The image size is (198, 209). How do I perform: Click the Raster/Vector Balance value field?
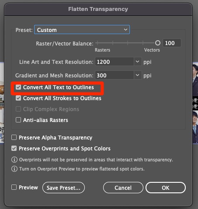[x=172, y=43]
